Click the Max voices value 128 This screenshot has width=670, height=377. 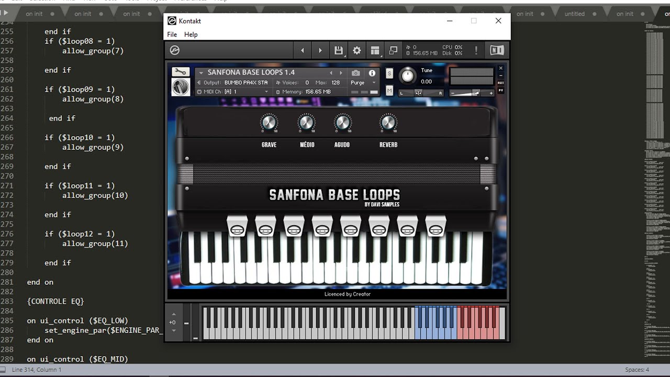[336, 83]
